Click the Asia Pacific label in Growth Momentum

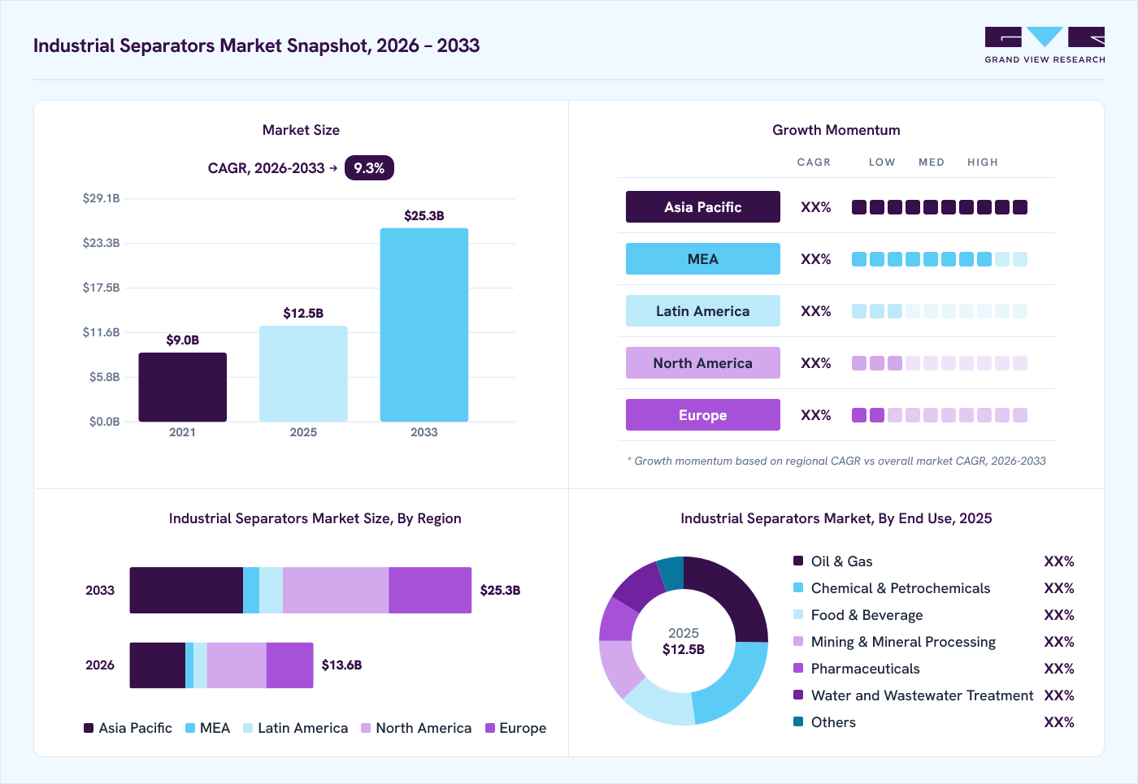pyautogui.click(x=703, y=207)
